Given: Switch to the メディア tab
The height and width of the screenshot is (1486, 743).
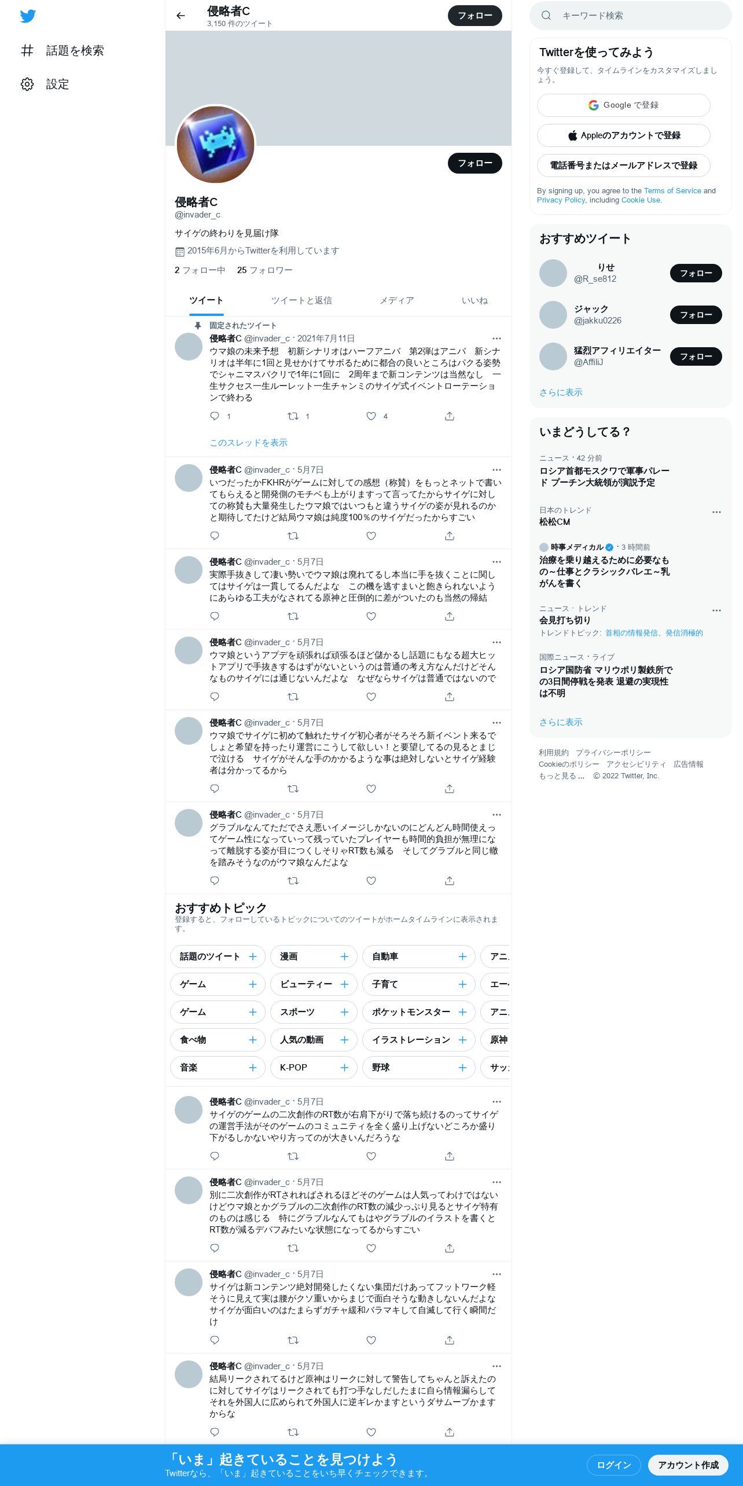Looking at the screenshot, I should [396, 300].
